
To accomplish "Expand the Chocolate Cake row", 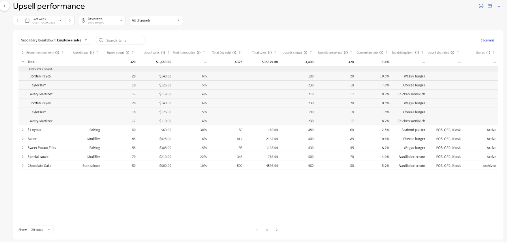I will [23, 166].
